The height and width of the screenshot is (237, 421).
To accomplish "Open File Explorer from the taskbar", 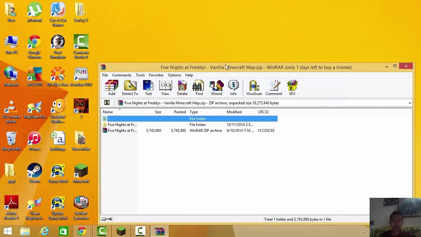I will (25, 231).
